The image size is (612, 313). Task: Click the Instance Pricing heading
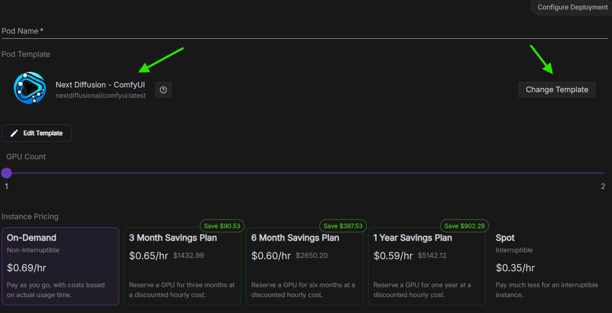pyautogui.click(x=30, y=217)
